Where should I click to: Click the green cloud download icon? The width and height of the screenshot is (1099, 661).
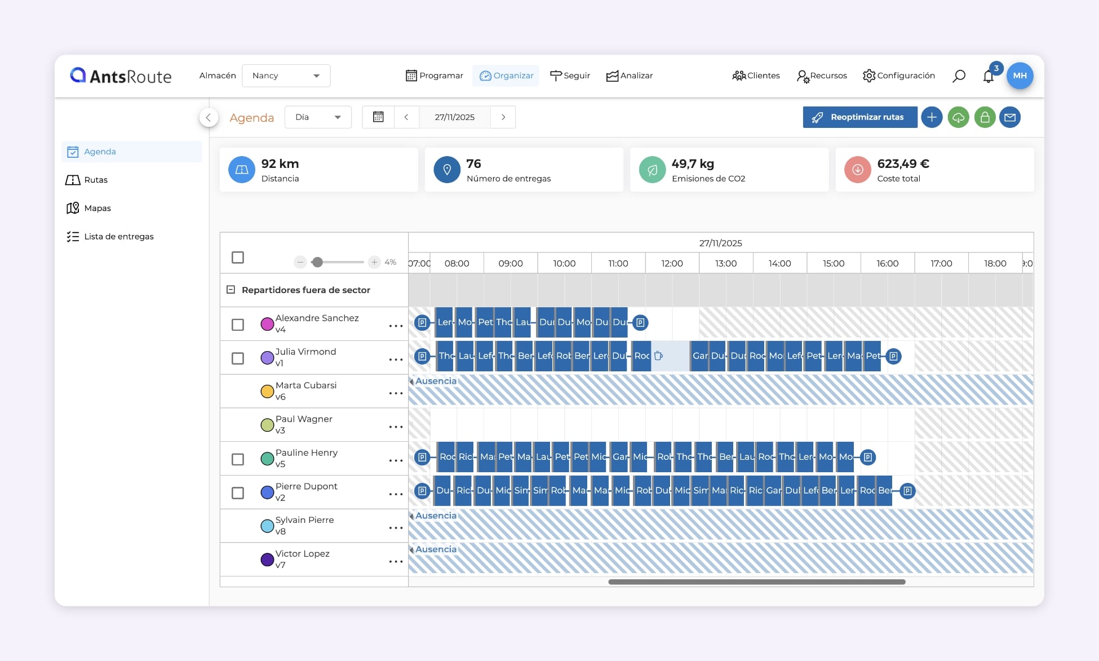[958, 117]
